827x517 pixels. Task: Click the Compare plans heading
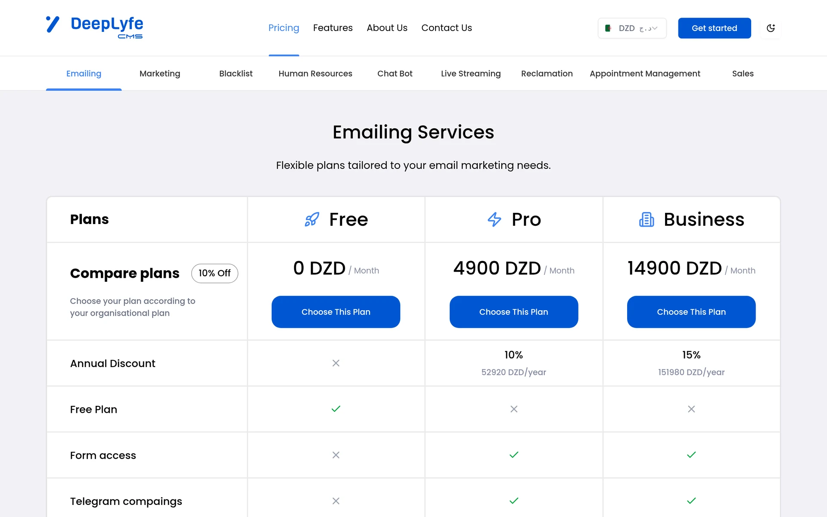(x=125, y=274)
